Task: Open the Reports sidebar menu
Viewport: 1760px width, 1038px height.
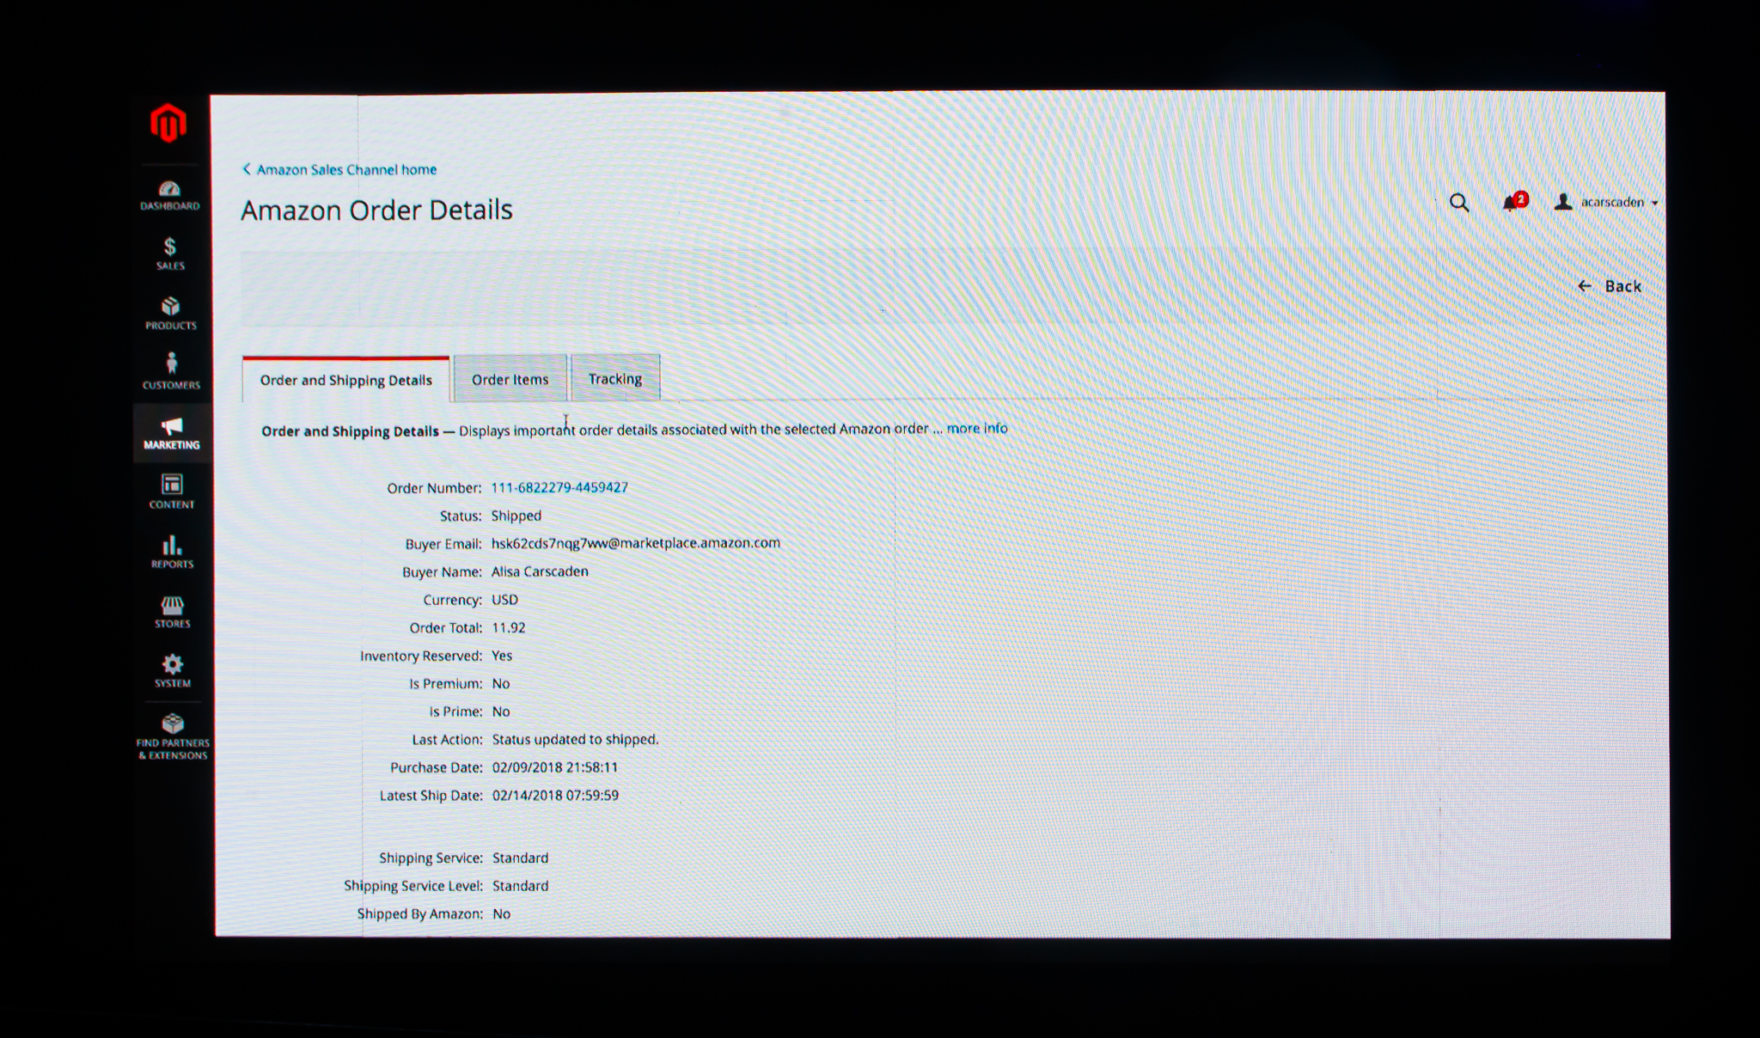Action: (x=172, y=552)
